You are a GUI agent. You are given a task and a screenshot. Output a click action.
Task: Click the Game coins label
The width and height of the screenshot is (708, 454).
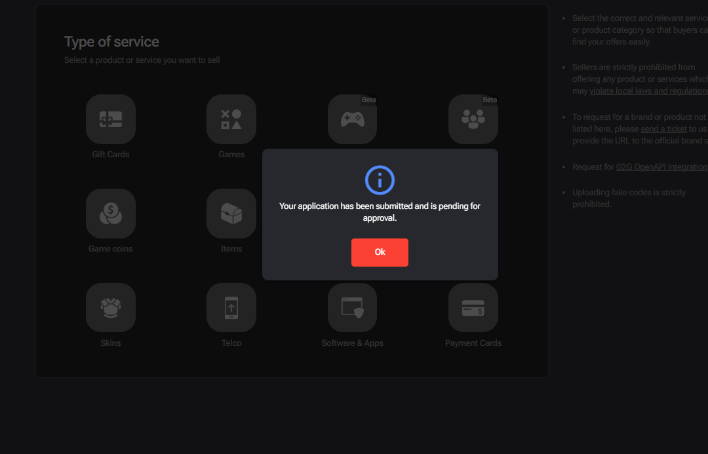[x=111, y=249]
